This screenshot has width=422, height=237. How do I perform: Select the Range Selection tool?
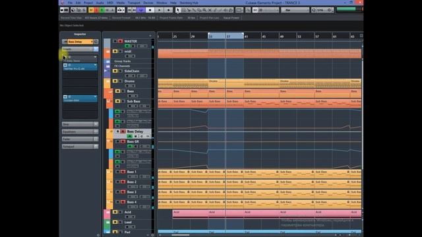point(183,10)
